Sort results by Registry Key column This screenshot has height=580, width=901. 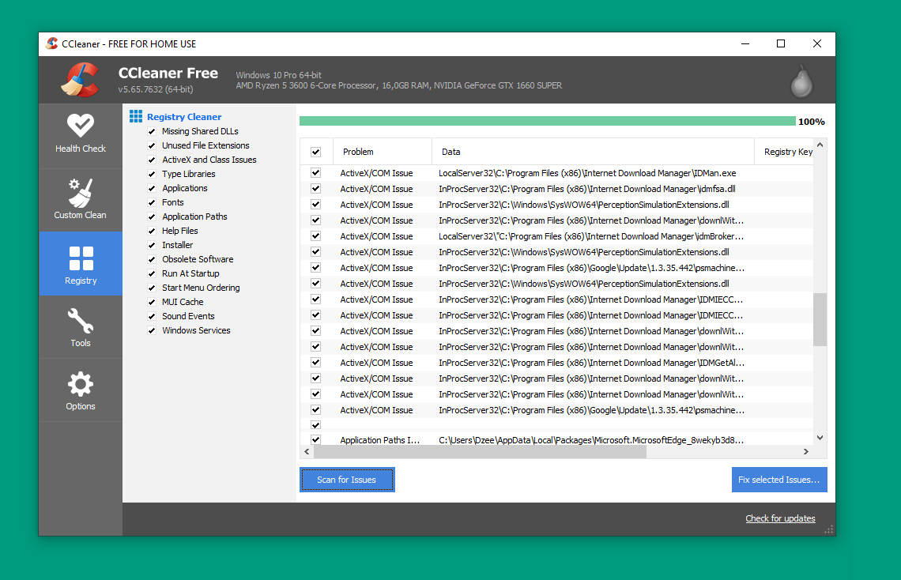pos(784,152)
